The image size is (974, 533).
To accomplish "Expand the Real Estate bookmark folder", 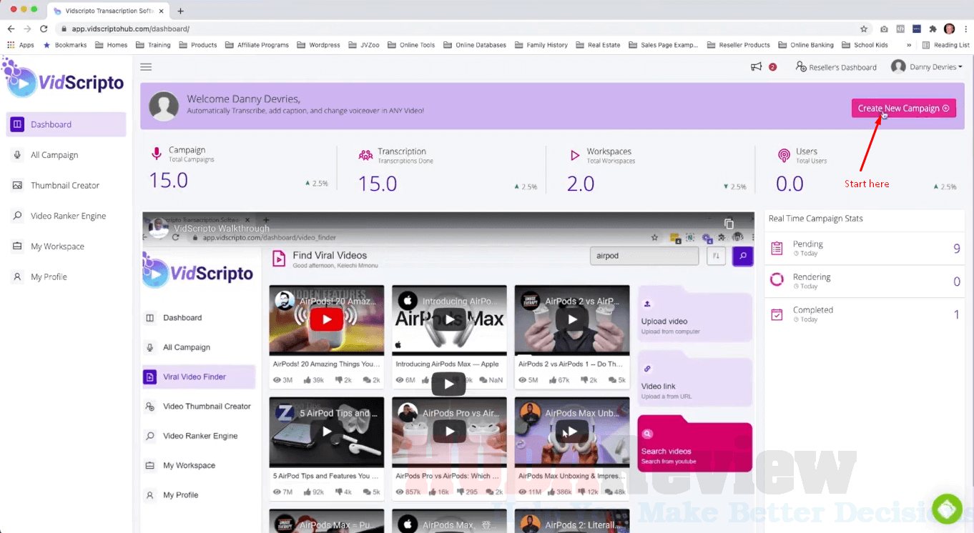I will 598,45.
